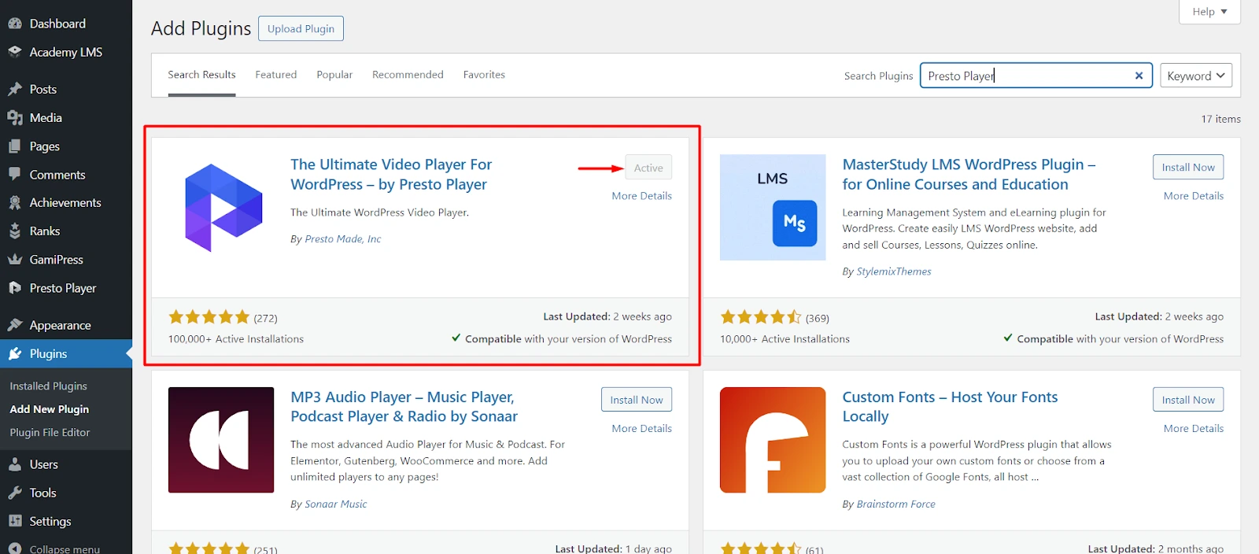Screen dimensions: 1259x554
Task: Click Install Now for Custom Fonts
Action: coord(1188,400)
